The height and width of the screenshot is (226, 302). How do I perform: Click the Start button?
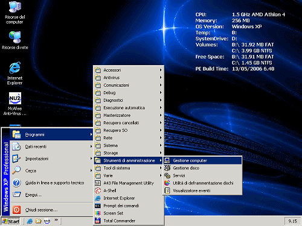point(11,221)
